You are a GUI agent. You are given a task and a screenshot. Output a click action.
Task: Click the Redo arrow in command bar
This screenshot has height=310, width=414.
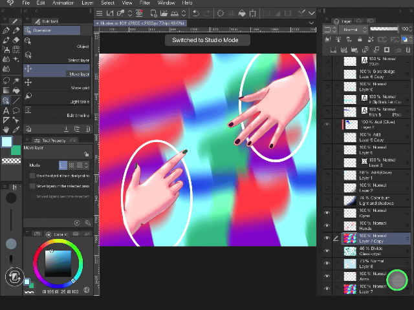click(x=207, y=13)
